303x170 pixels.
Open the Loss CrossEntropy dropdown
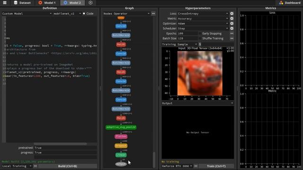[x=203, y=14]
